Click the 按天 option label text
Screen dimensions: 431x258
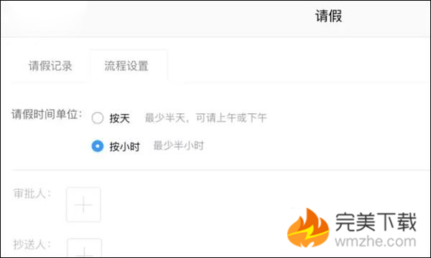(x=119, y=118)
